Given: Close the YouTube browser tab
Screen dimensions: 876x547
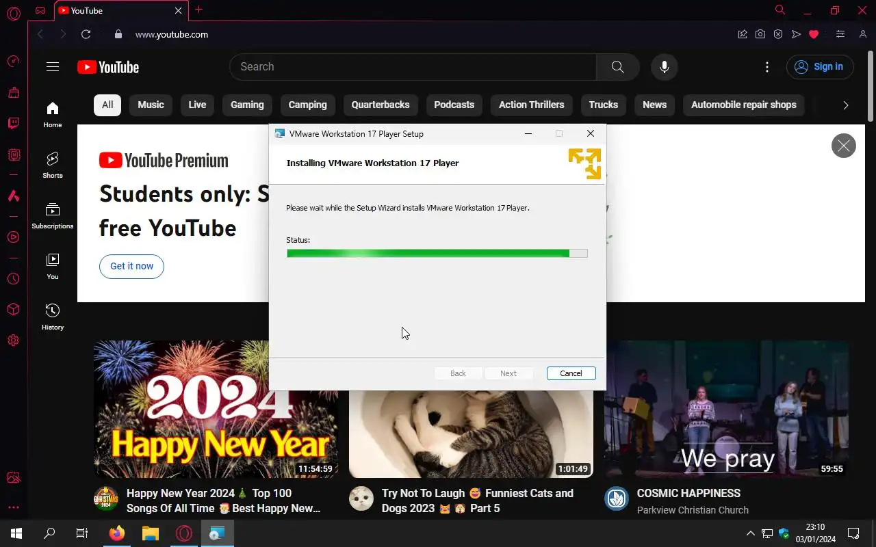Looking at the screenshot, I should tap(179, 10).
